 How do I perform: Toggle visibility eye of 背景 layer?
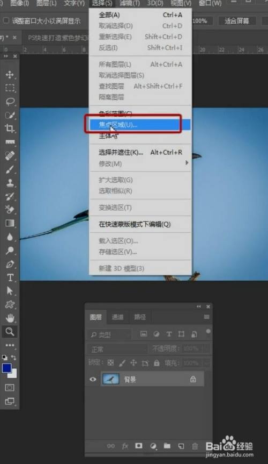[93, 379]
